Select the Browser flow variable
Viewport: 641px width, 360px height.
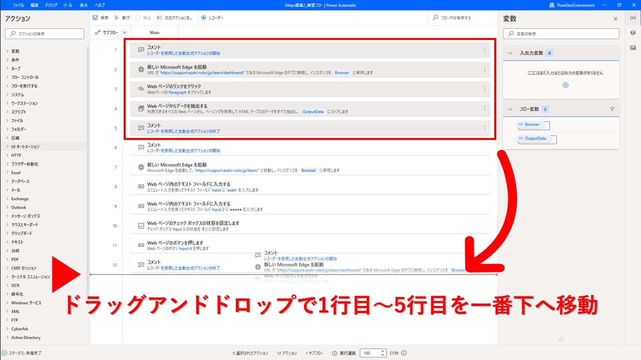click(532, 124)
